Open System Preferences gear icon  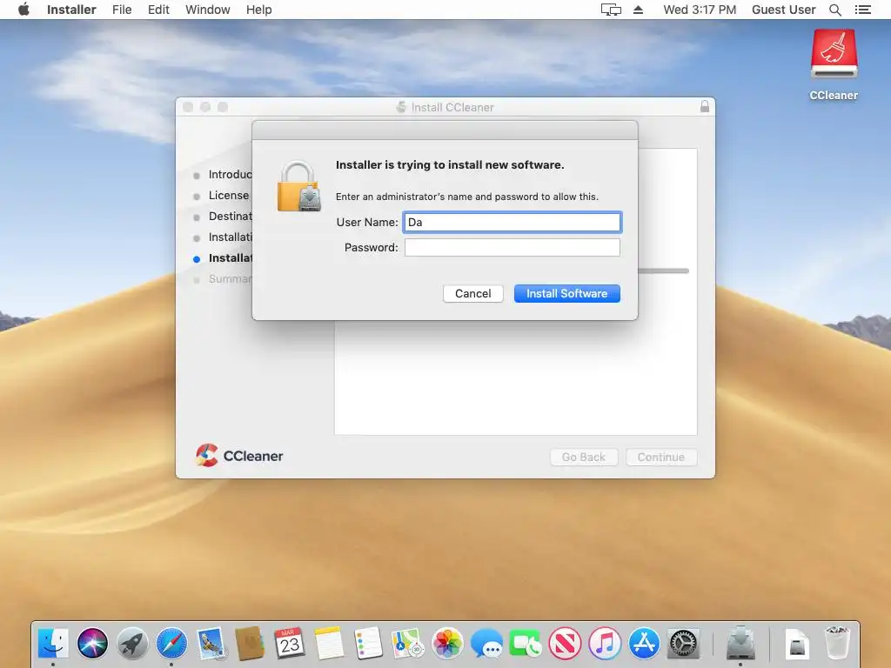684,644
